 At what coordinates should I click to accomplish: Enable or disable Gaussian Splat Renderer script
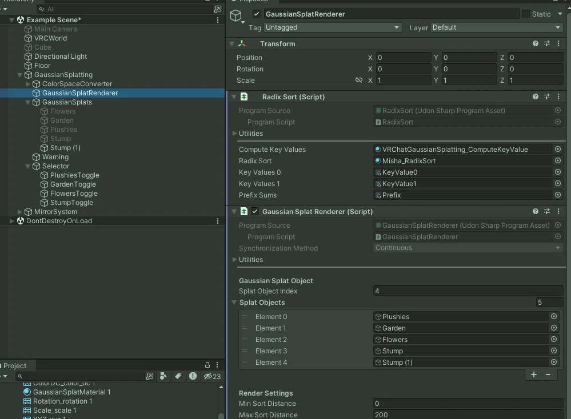coord(254,211)
